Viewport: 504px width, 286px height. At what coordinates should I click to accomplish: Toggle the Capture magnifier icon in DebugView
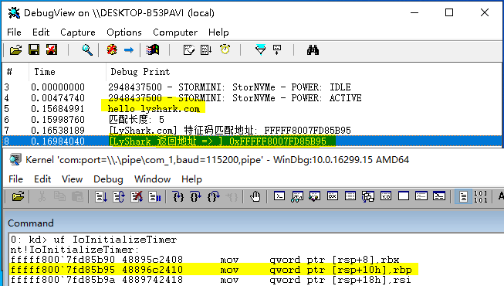pyautogui.click(x=87, y=50)
